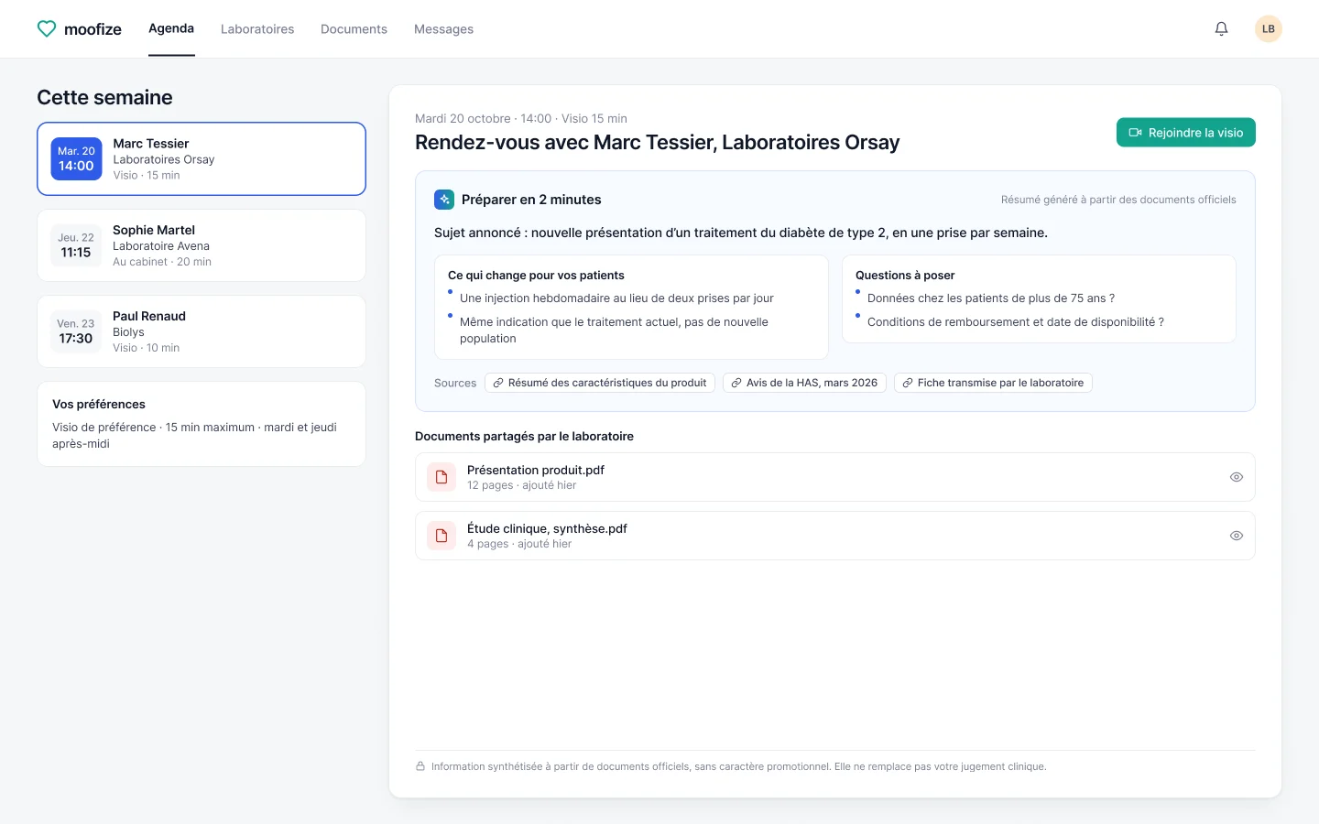1319x824 pixels.
Task: Open the notifications bell
Action: tap(1221, 29)
